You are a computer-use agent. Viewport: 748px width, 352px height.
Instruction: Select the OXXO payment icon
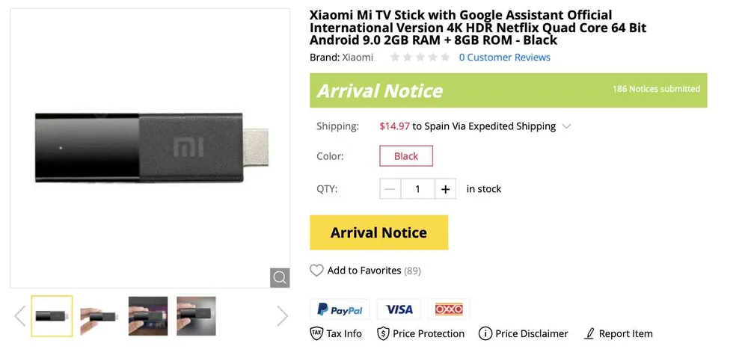click(449, 309)
